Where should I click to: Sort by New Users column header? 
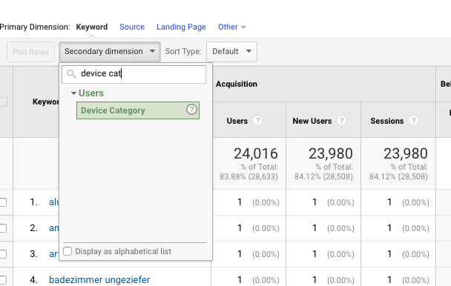312,121
